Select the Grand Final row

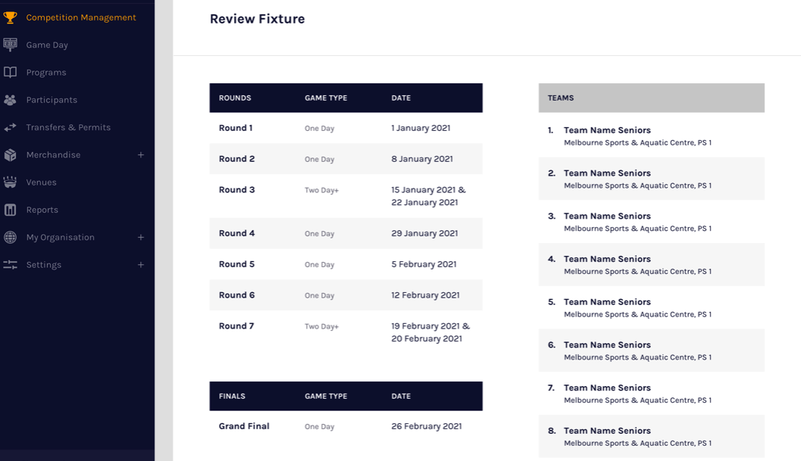(x=346, y=426)
